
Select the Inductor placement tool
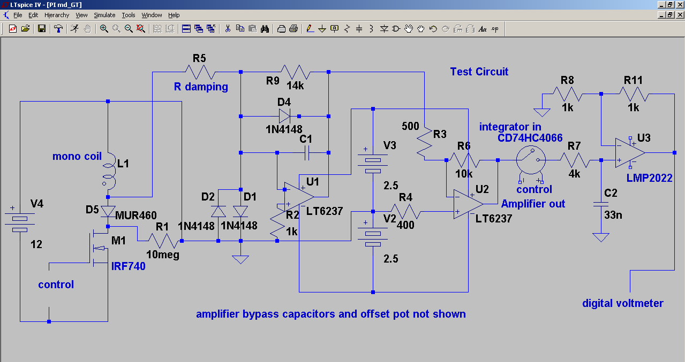coord(371,29)
